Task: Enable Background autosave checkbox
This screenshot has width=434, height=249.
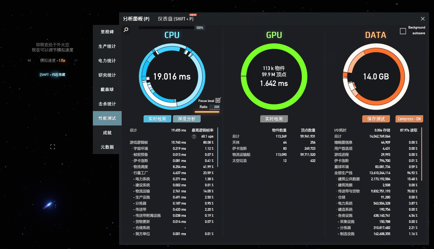Action: (x=403, y=31)
